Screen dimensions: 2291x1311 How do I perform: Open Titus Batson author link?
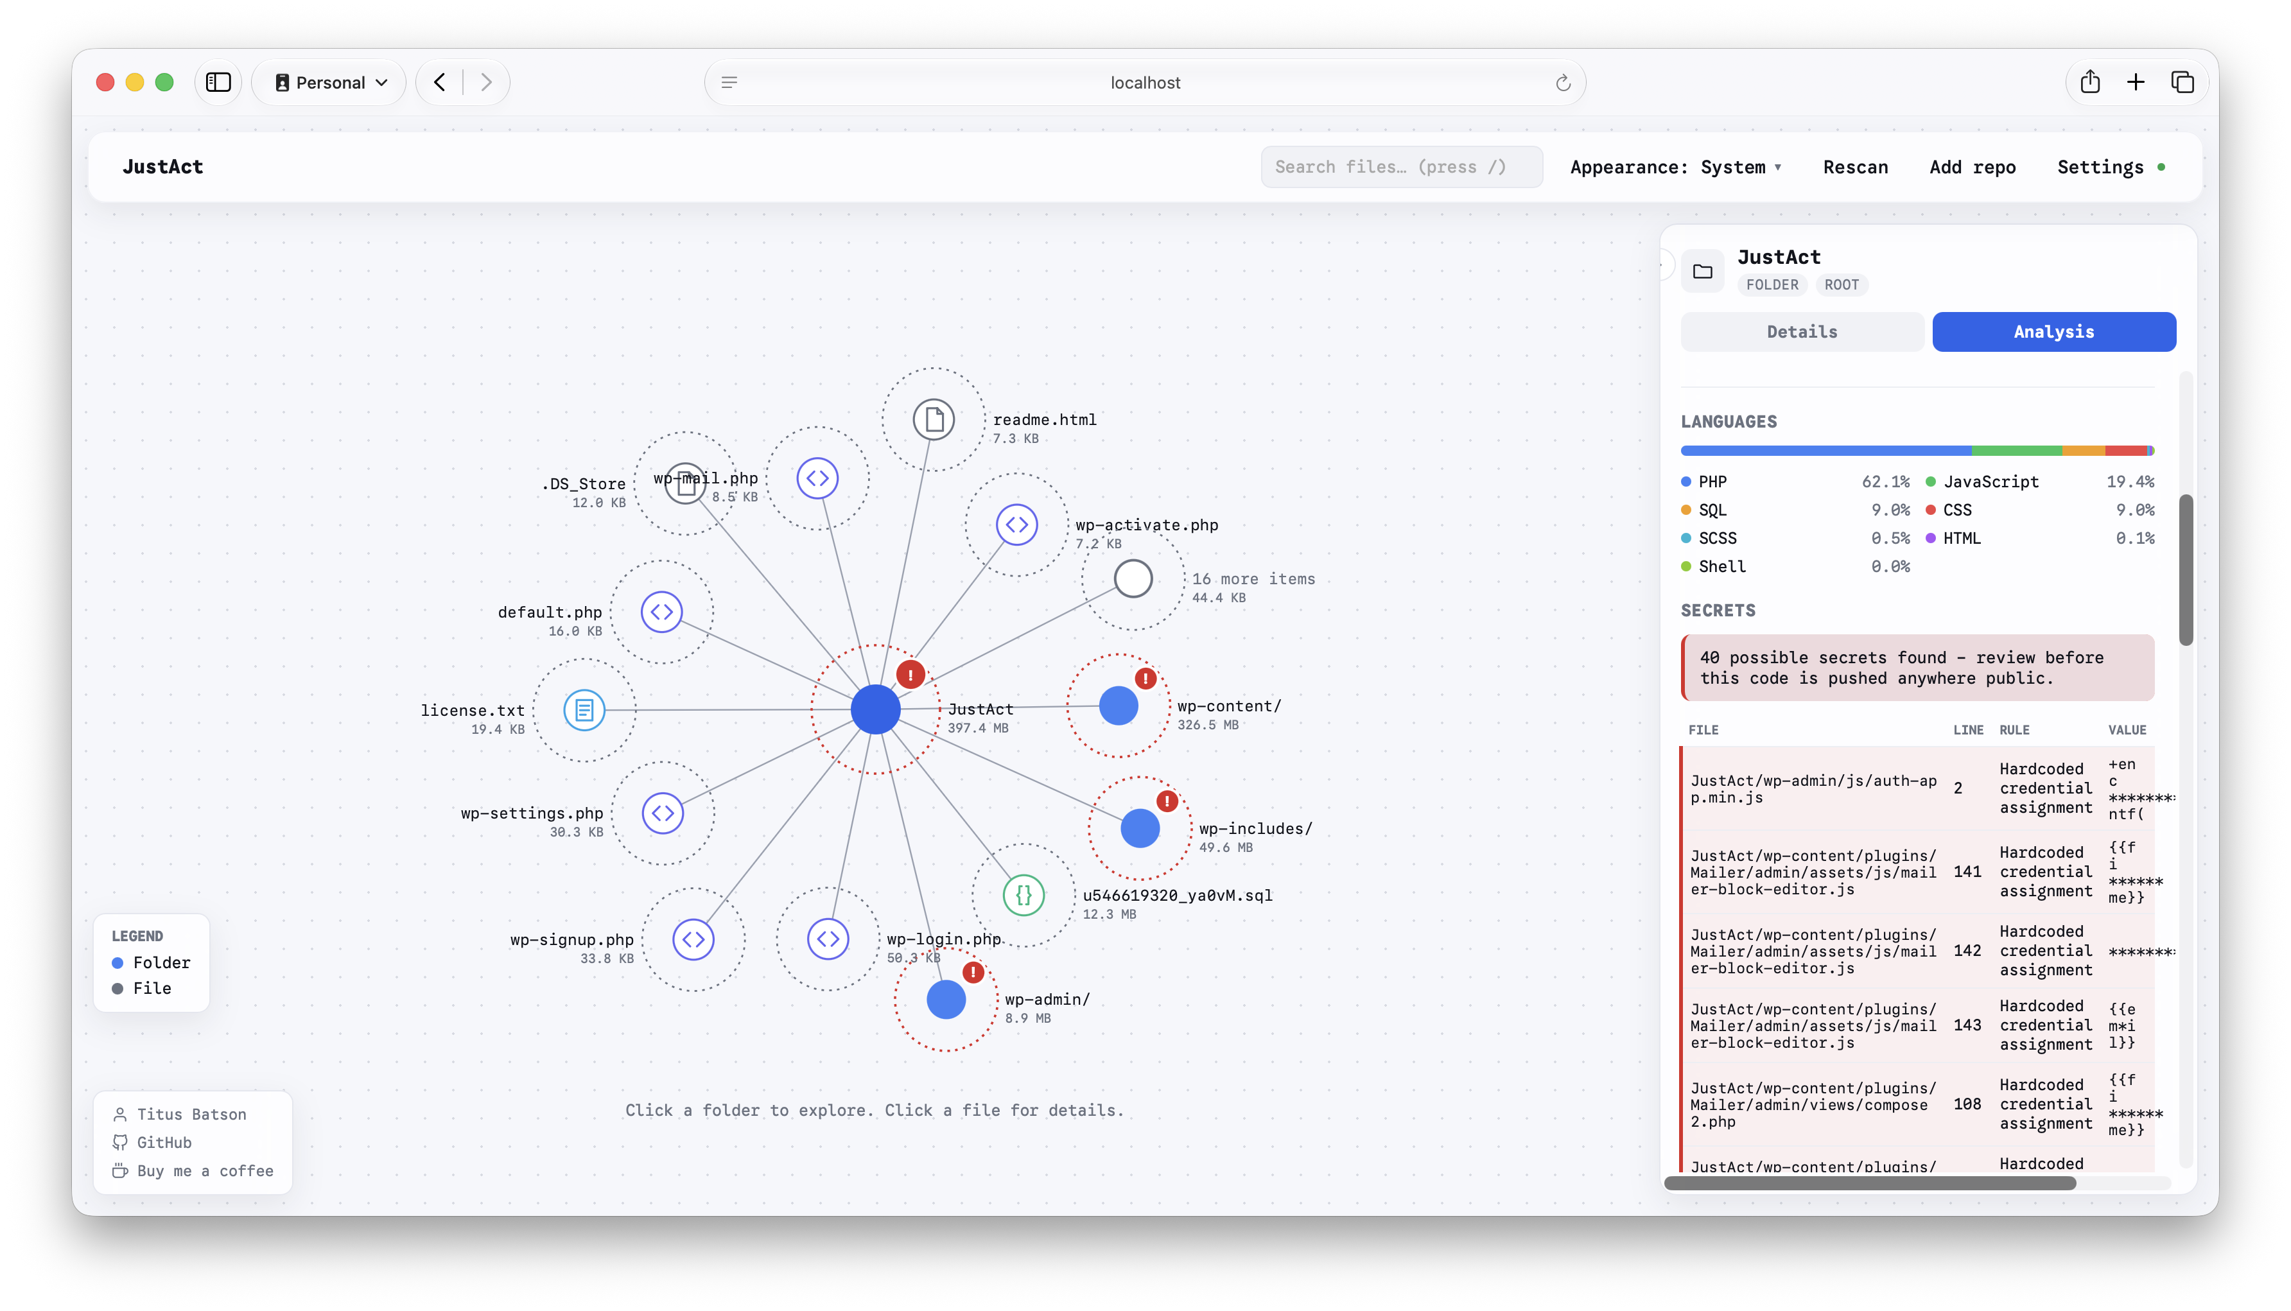tap(180, 1115)
